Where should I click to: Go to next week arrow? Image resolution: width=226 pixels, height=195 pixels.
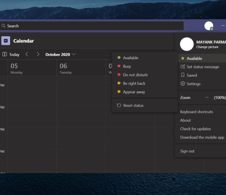click(38, 54)
